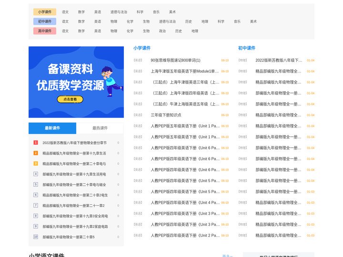Open 三年级下册知识点 courseware
Viewport: 343px width, 257px height.
[x=166, y=115]
